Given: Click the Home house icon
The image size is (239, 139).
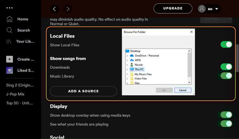Looking at the screenshot, I should tap(10, 19).
